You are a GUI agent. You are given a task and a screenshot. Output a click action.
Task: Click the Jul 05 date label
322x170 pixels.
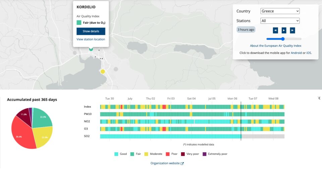click(x=212, y=99)
